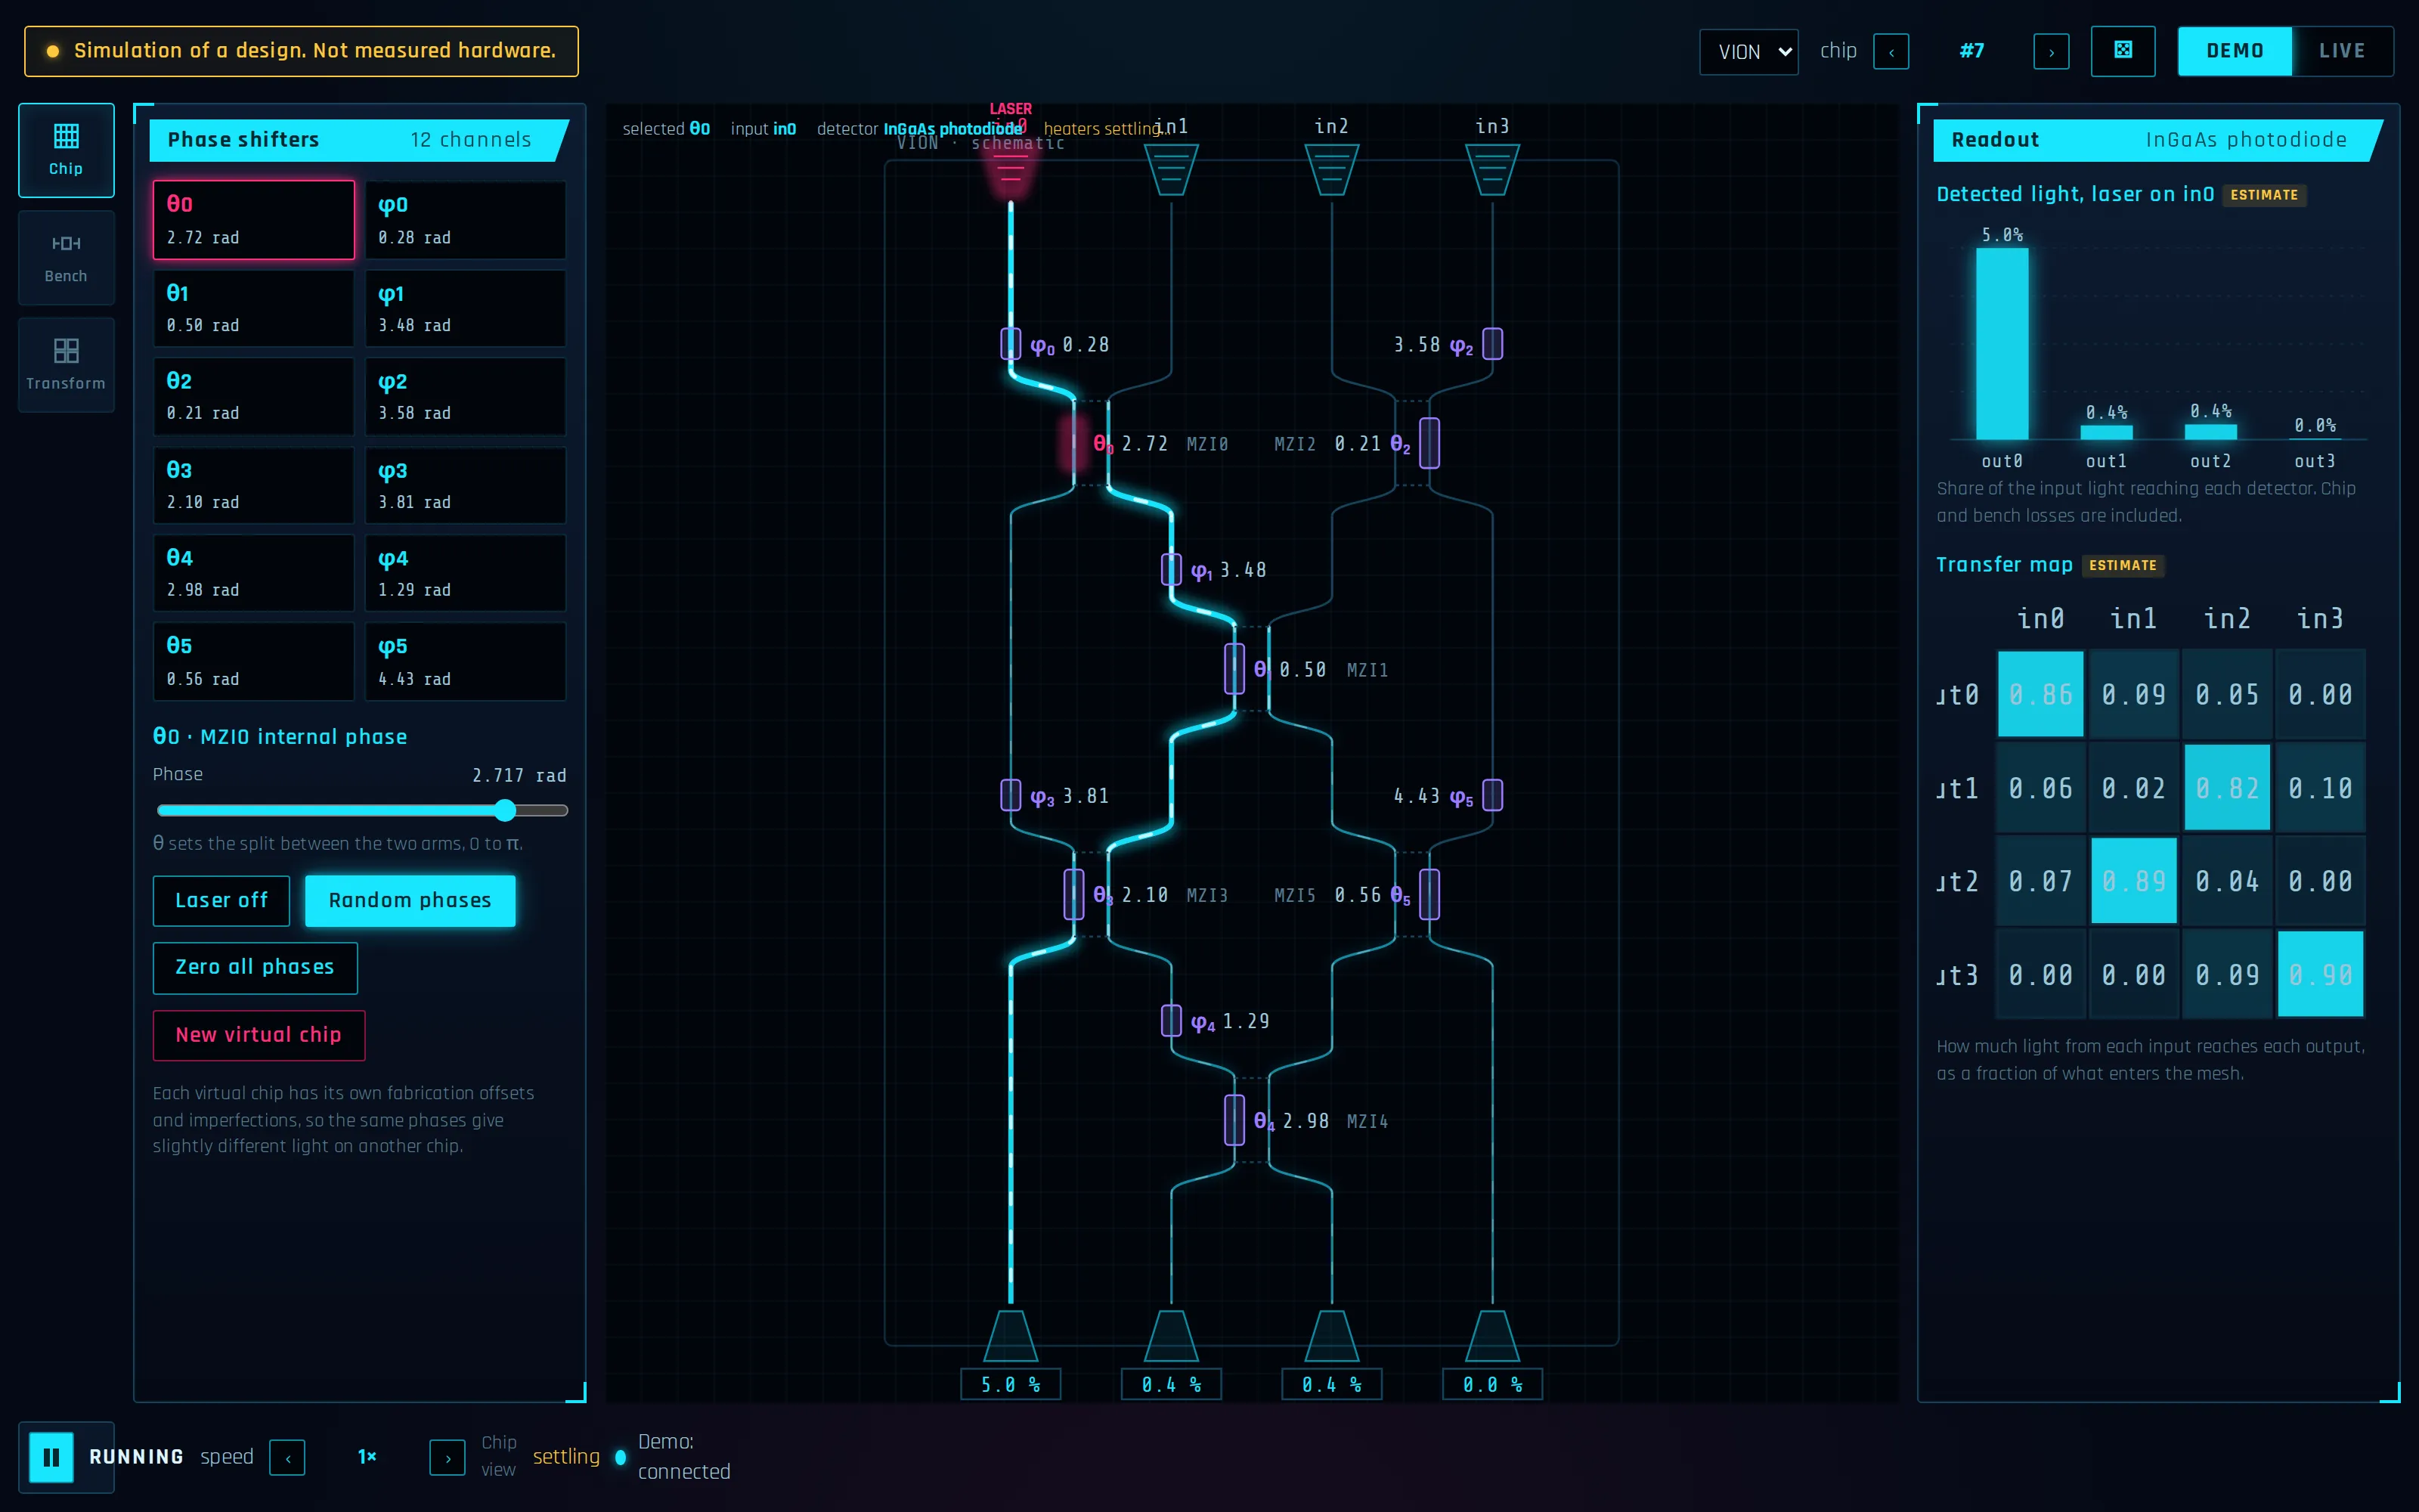Switch to LIVE mode
2419x1512 pixels.
(2342, 51)
